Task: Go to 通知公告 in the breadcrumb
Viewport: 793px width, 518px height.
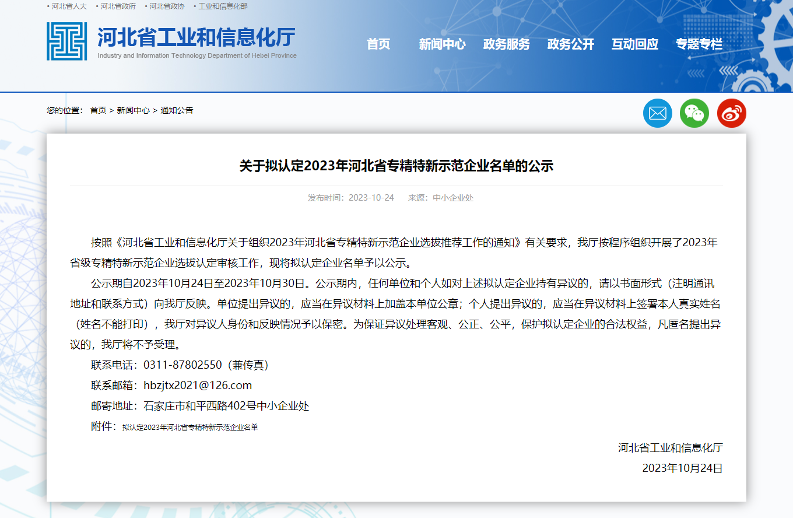Action: point(177,110)
